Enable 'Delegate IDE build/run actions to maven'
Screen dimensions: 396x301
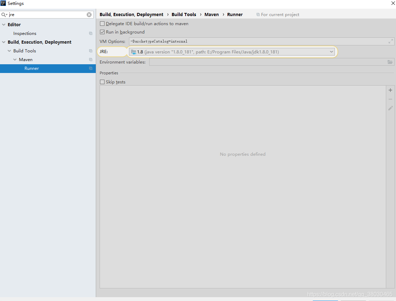102,23
